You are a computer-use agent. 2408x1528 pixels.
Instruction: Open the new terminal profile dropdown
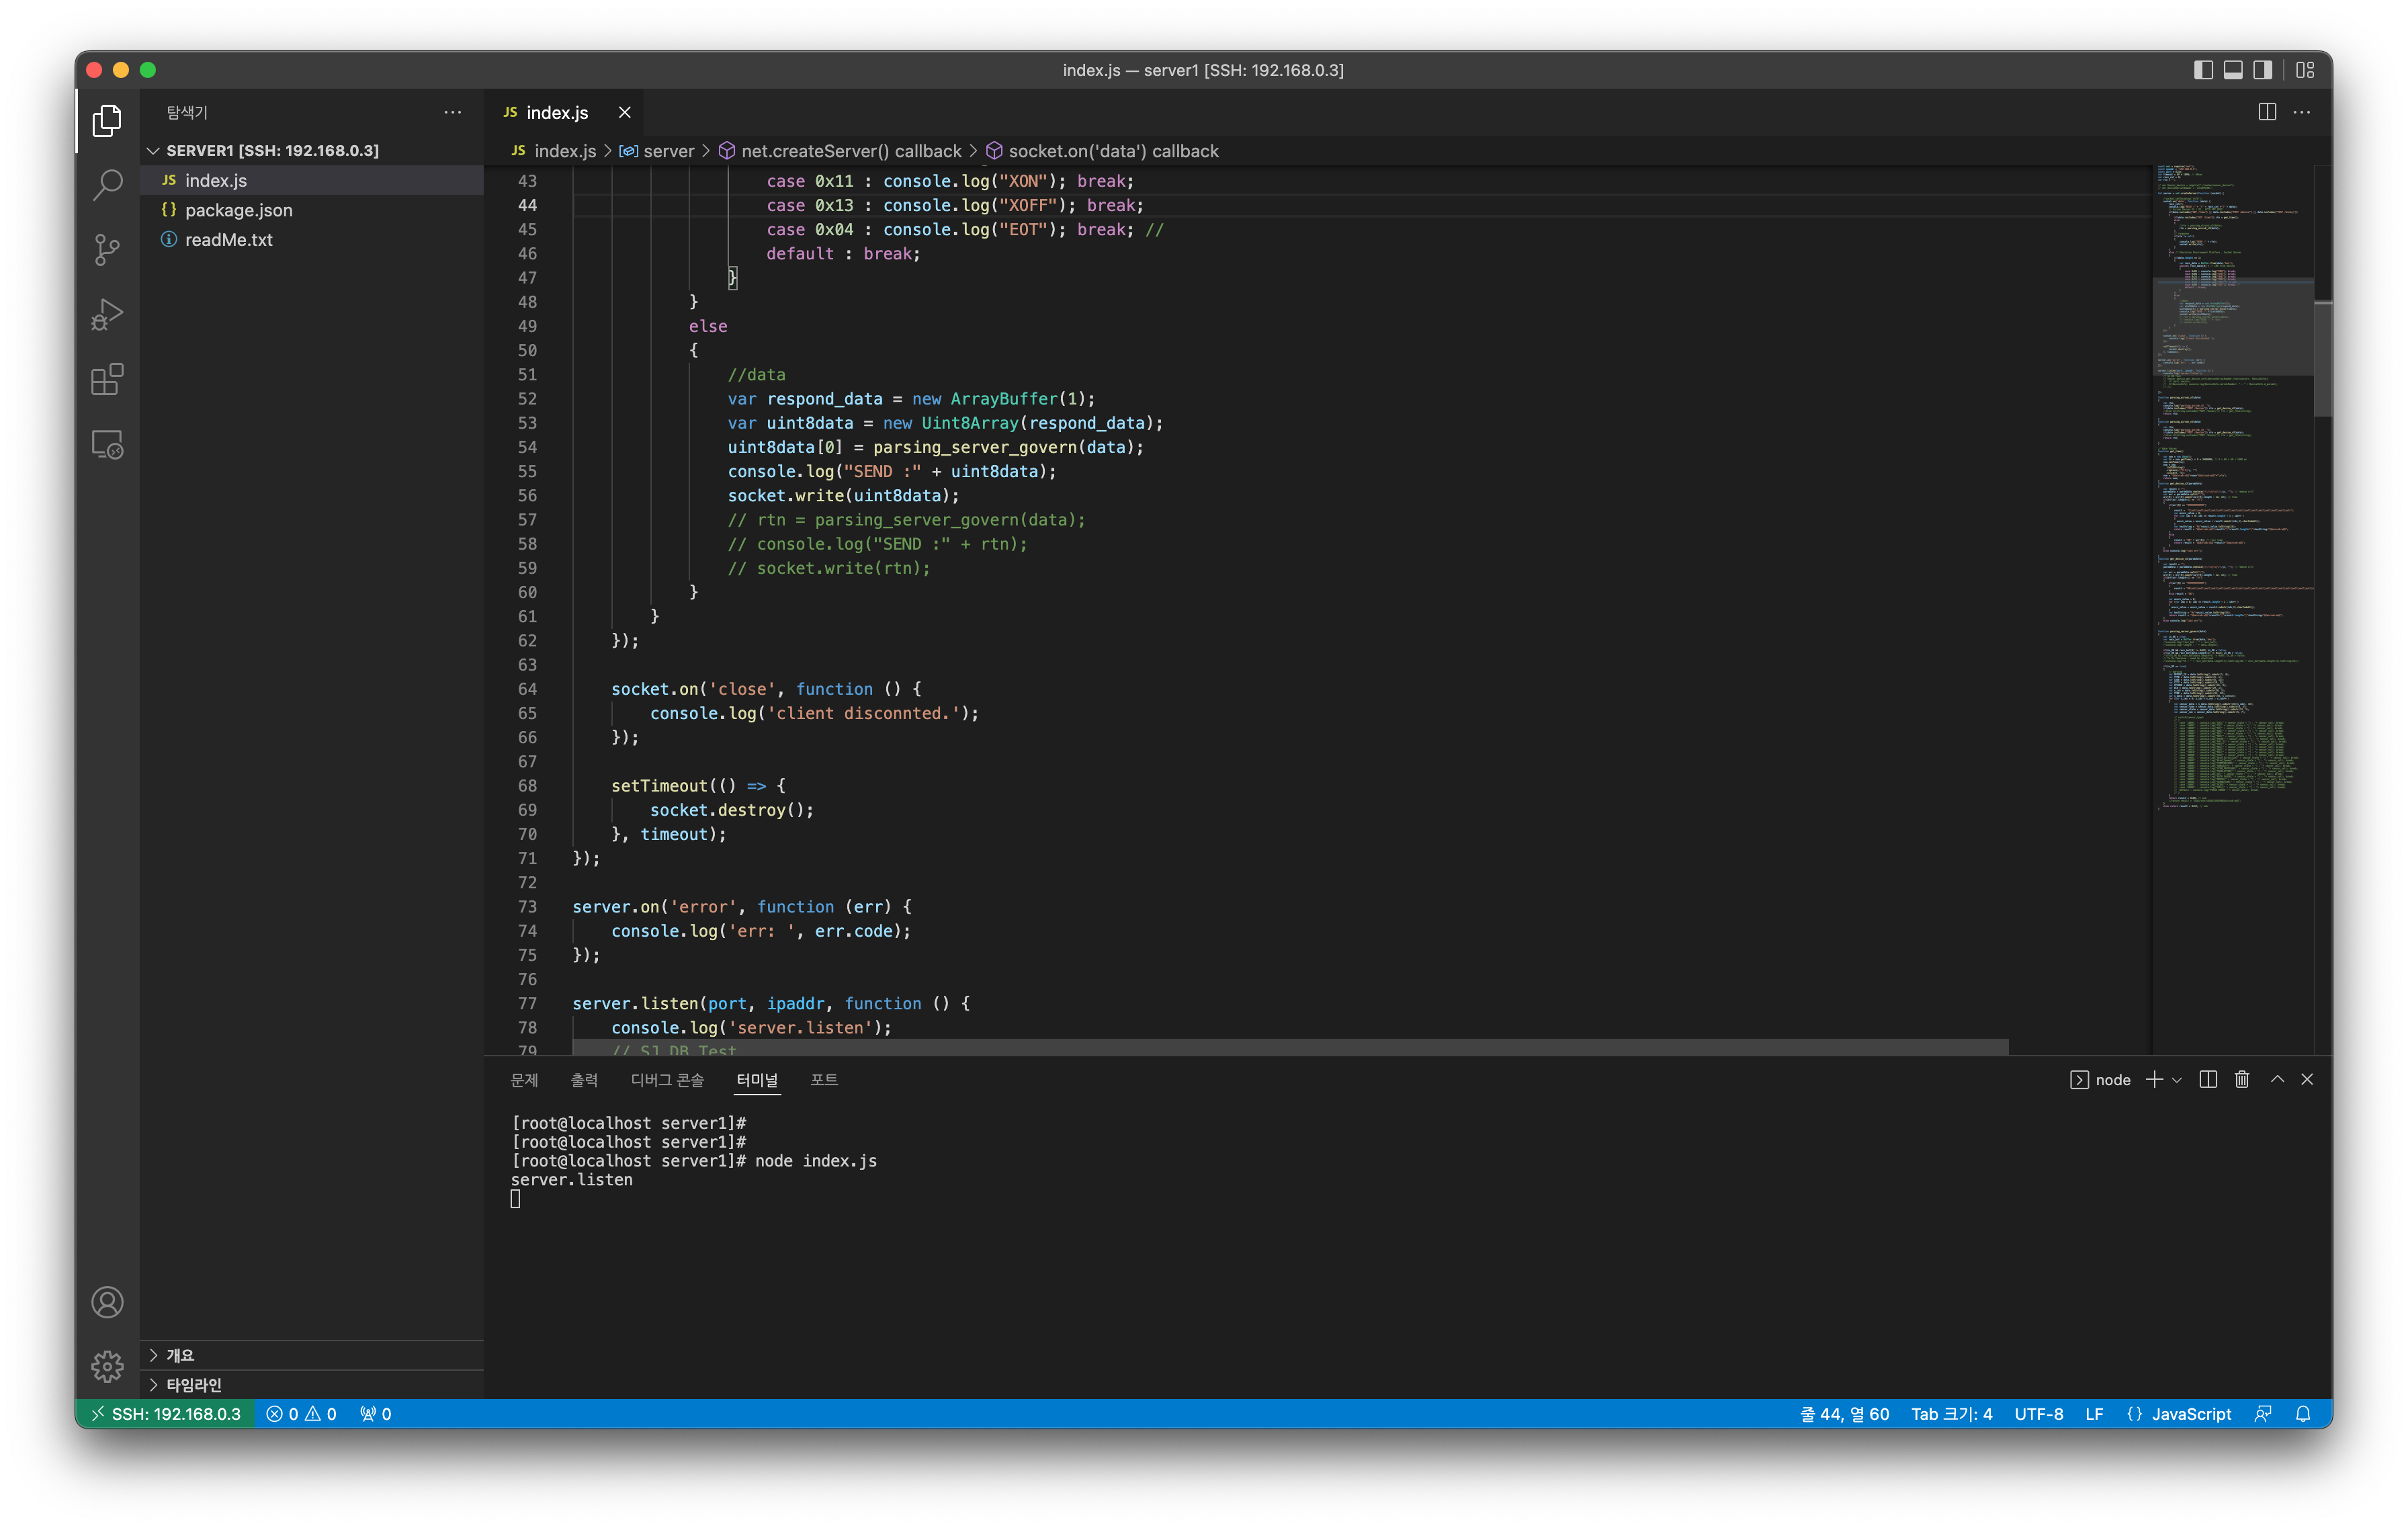pos(2177,1080)
